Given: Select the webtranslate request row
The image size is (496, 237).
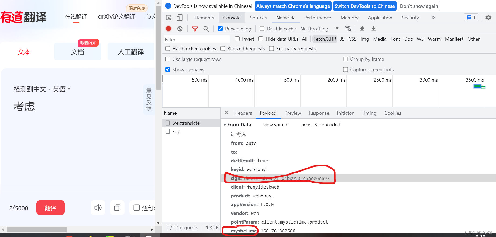Looking at the screenshot, I should click(191, 123).
